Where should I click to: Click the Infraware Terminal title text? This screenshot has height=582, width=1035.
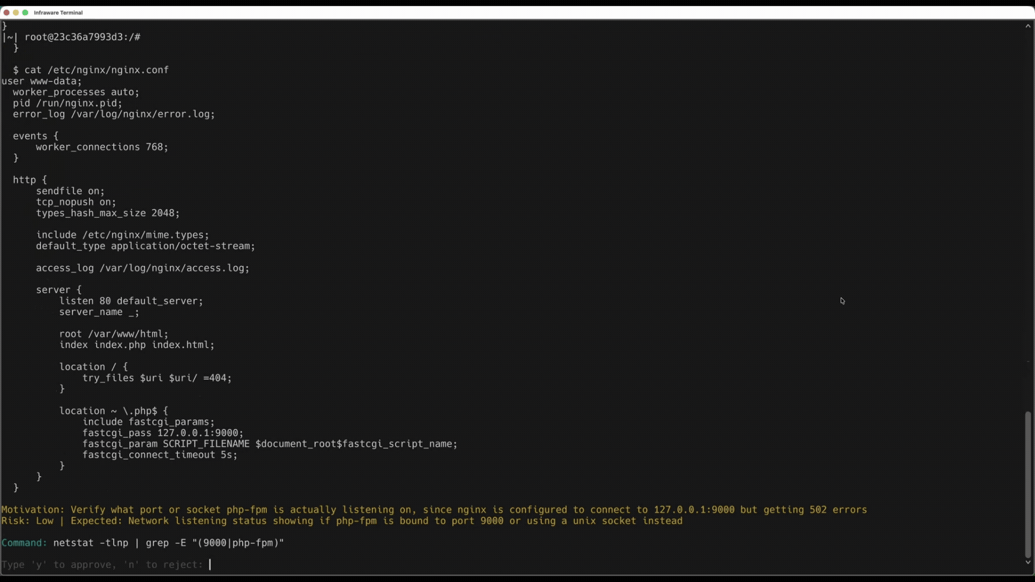58,12
